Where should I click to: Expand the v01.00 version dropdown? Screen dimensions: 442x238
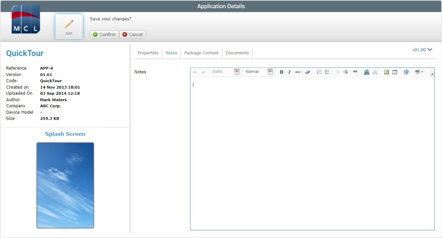click(422, 50)
